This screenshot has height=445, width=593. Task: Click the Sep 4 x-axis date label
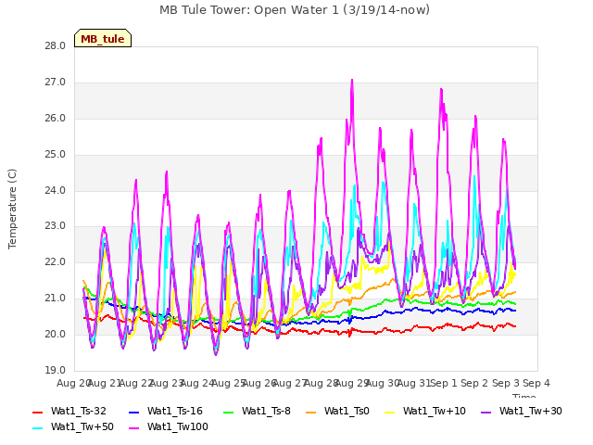(x=536, y=383)
